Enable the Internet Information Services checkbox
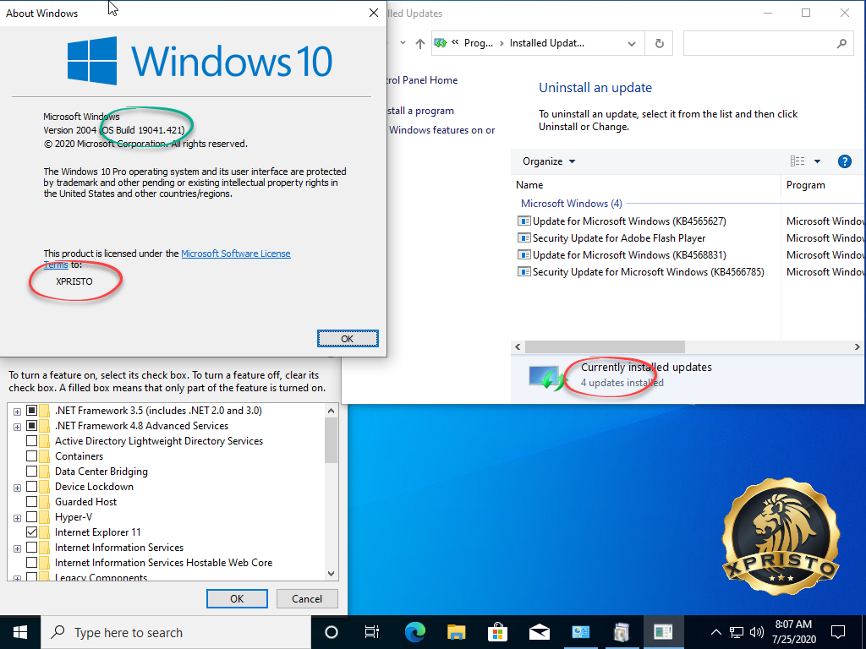866x649 pixels. [31, 548]
